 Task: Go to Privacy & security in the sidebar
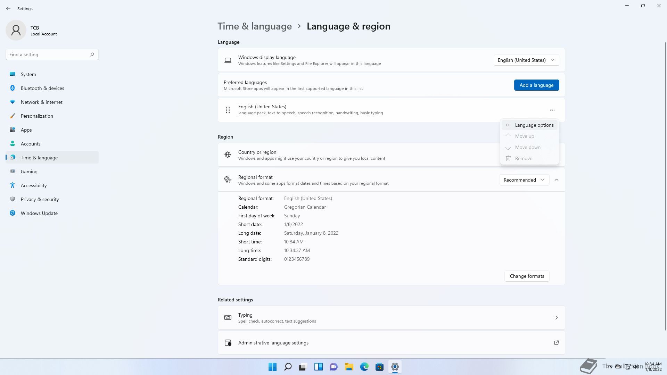[x=40, y=199]
